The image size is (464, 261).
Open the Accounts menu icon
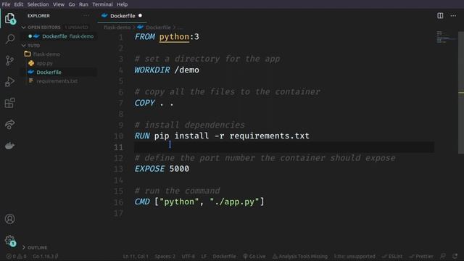(x=9, y=219)
